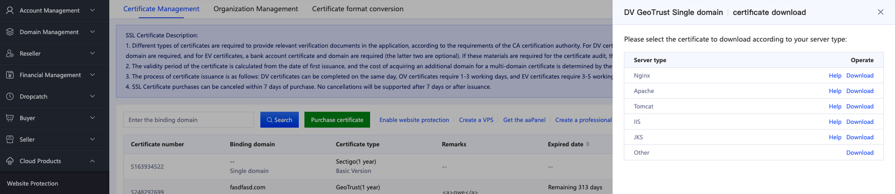Viewport: 895px width, 194px height.
Task: Click the Reseller people icon
Action: (x=10, y=53)
